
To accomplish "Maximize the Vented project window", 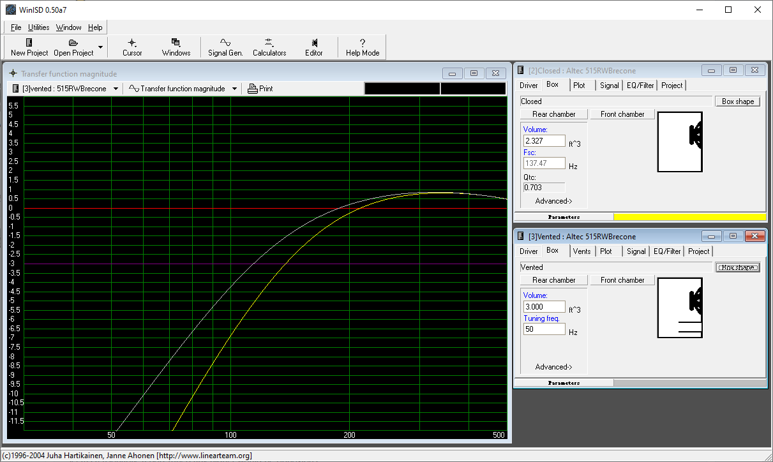I will coord(734,237).
